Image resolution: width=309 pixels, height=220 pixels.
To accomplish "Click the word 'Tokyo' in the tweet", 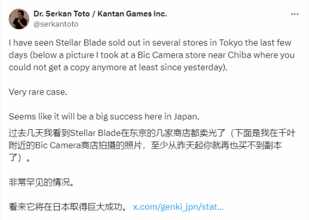I will [230, 43].
